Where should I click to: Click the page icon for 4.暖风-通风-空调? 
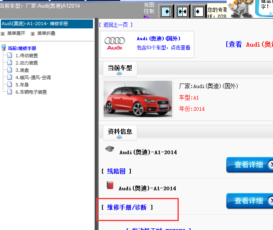pos(10,77)
